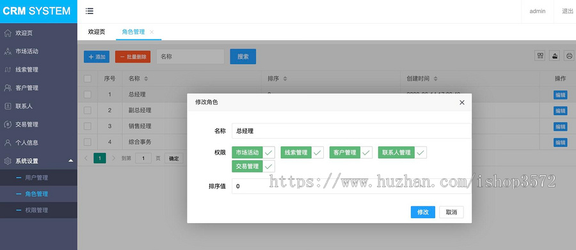
Task: Check the row checkbox for 综合事务
Action: pyautogui.click(x=88, y=142)
